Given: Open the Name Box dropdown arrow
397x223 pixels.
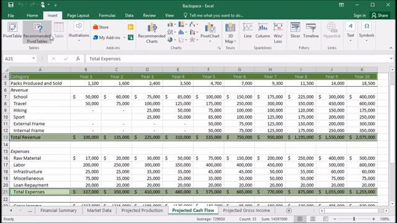Looking at the screenshot, I should coord(33,58).
